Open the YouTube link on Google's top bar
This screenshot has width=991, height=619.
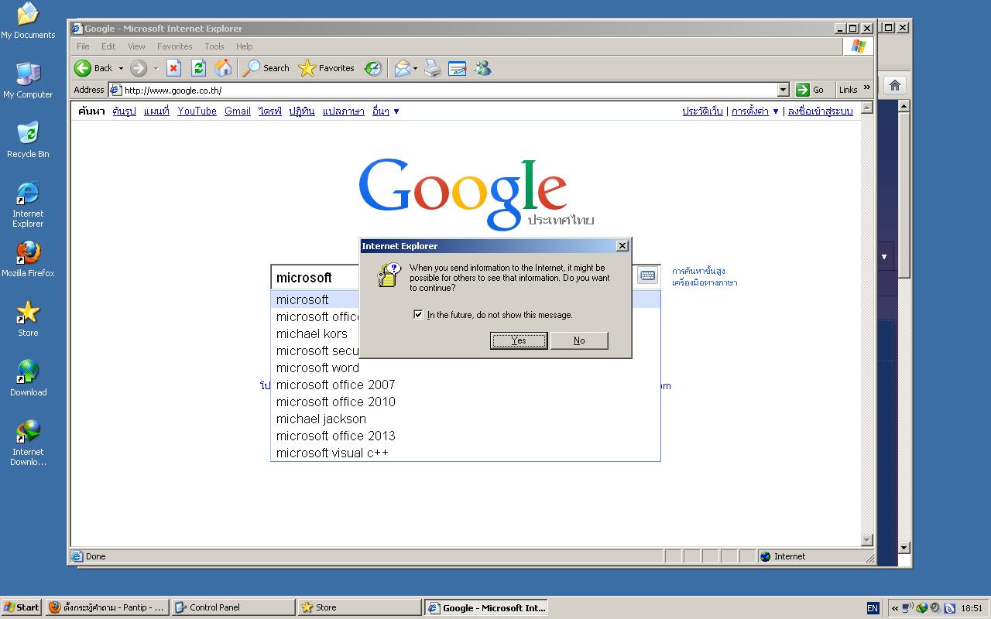click(197, 111)
